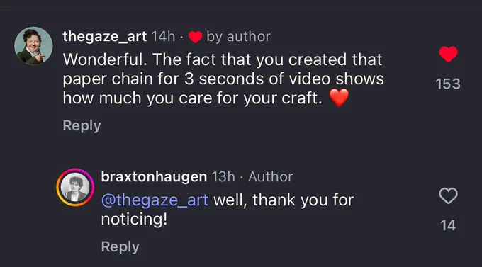Tap the 'well, thank you for noticing!' text
Image resolution: width=482 pixels, height=267 pixels.
(228, 210)
